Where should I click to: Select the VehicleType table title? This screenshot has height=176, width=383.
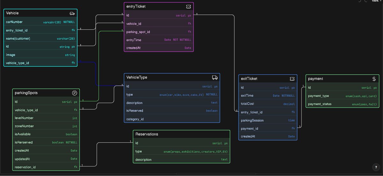(x=137, y=77)
